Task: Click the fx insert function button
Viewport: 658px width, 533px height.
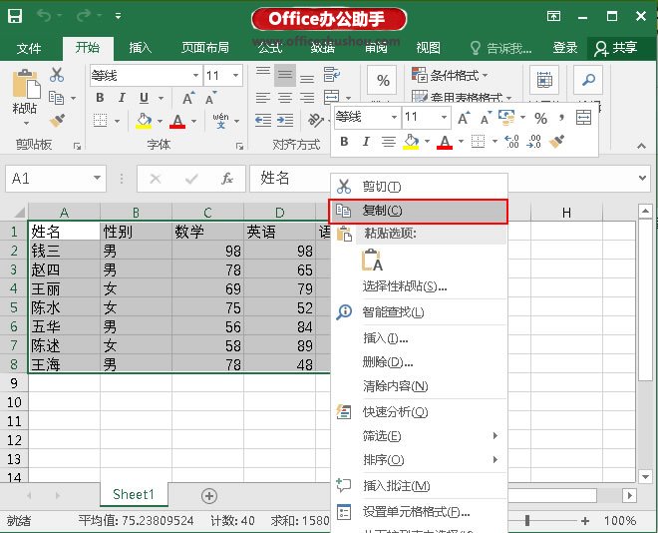Action: point(227,179)
